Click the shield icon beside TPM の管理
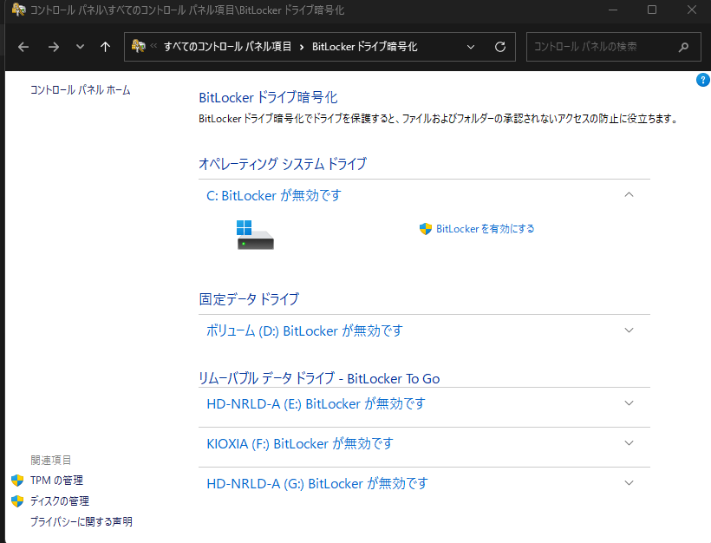 [x=17, y=481]
